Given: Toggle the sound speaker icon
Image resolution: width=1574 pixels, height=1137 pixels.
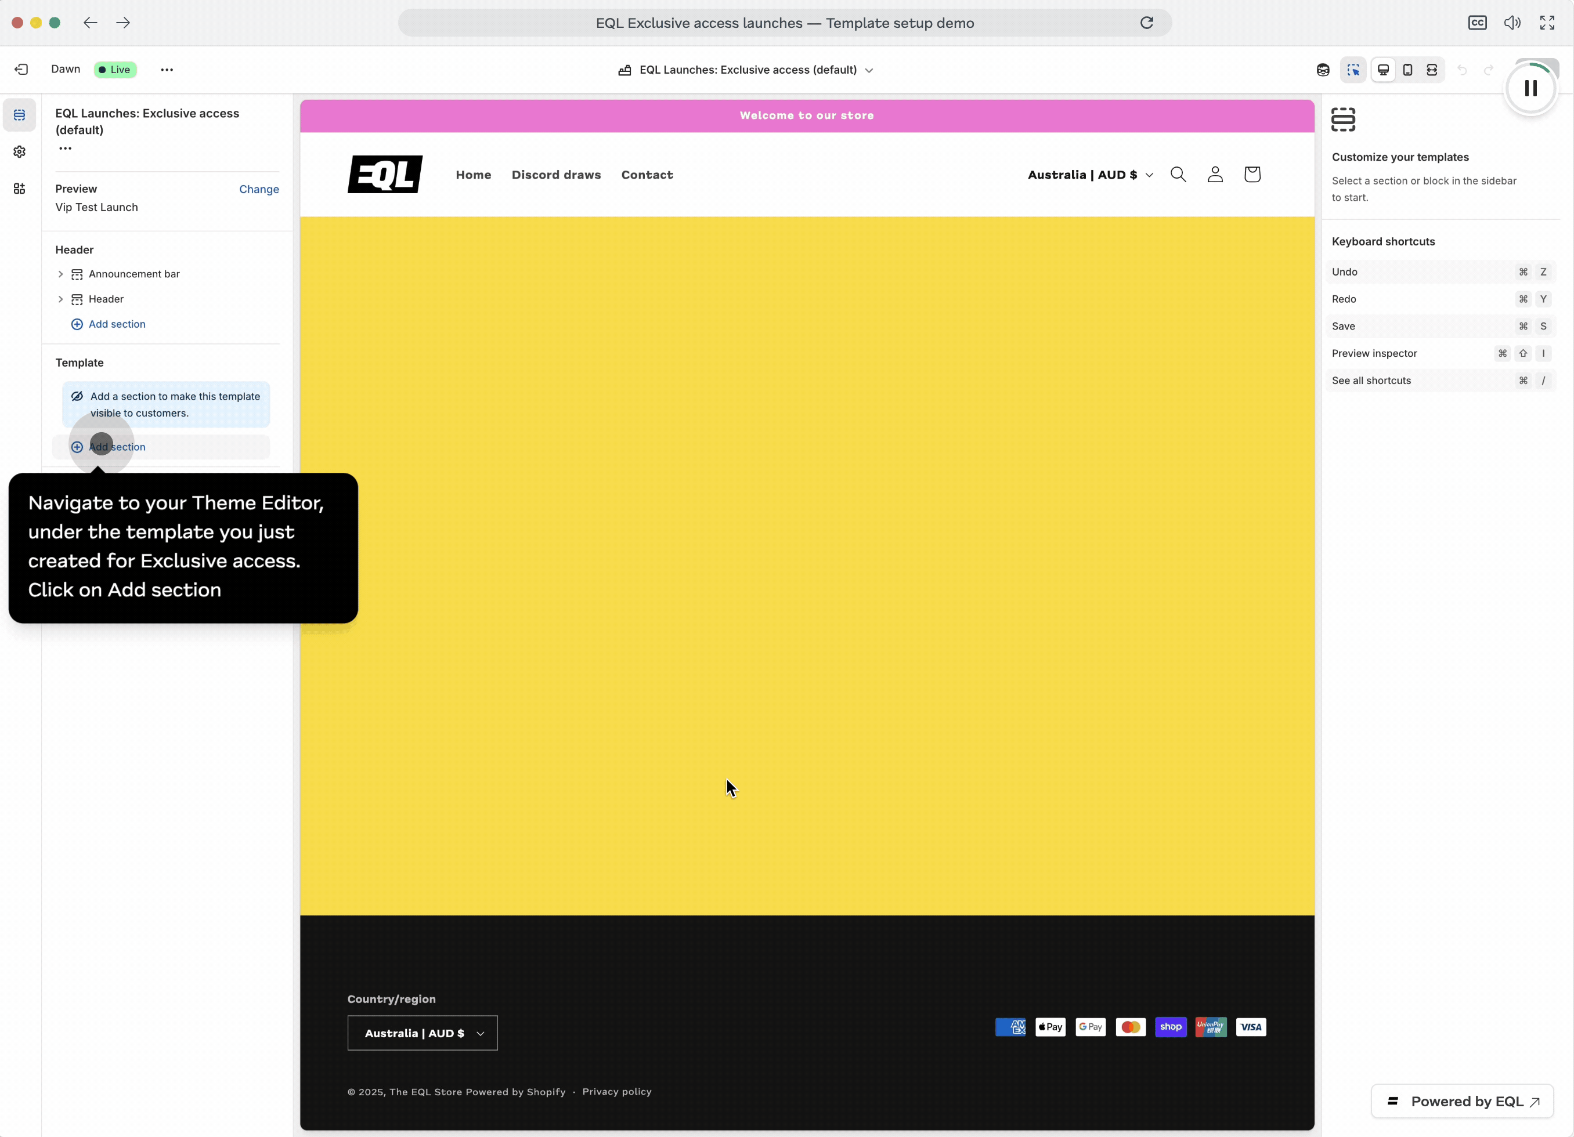Looking at the screenshot, I should coord(1512,23).
